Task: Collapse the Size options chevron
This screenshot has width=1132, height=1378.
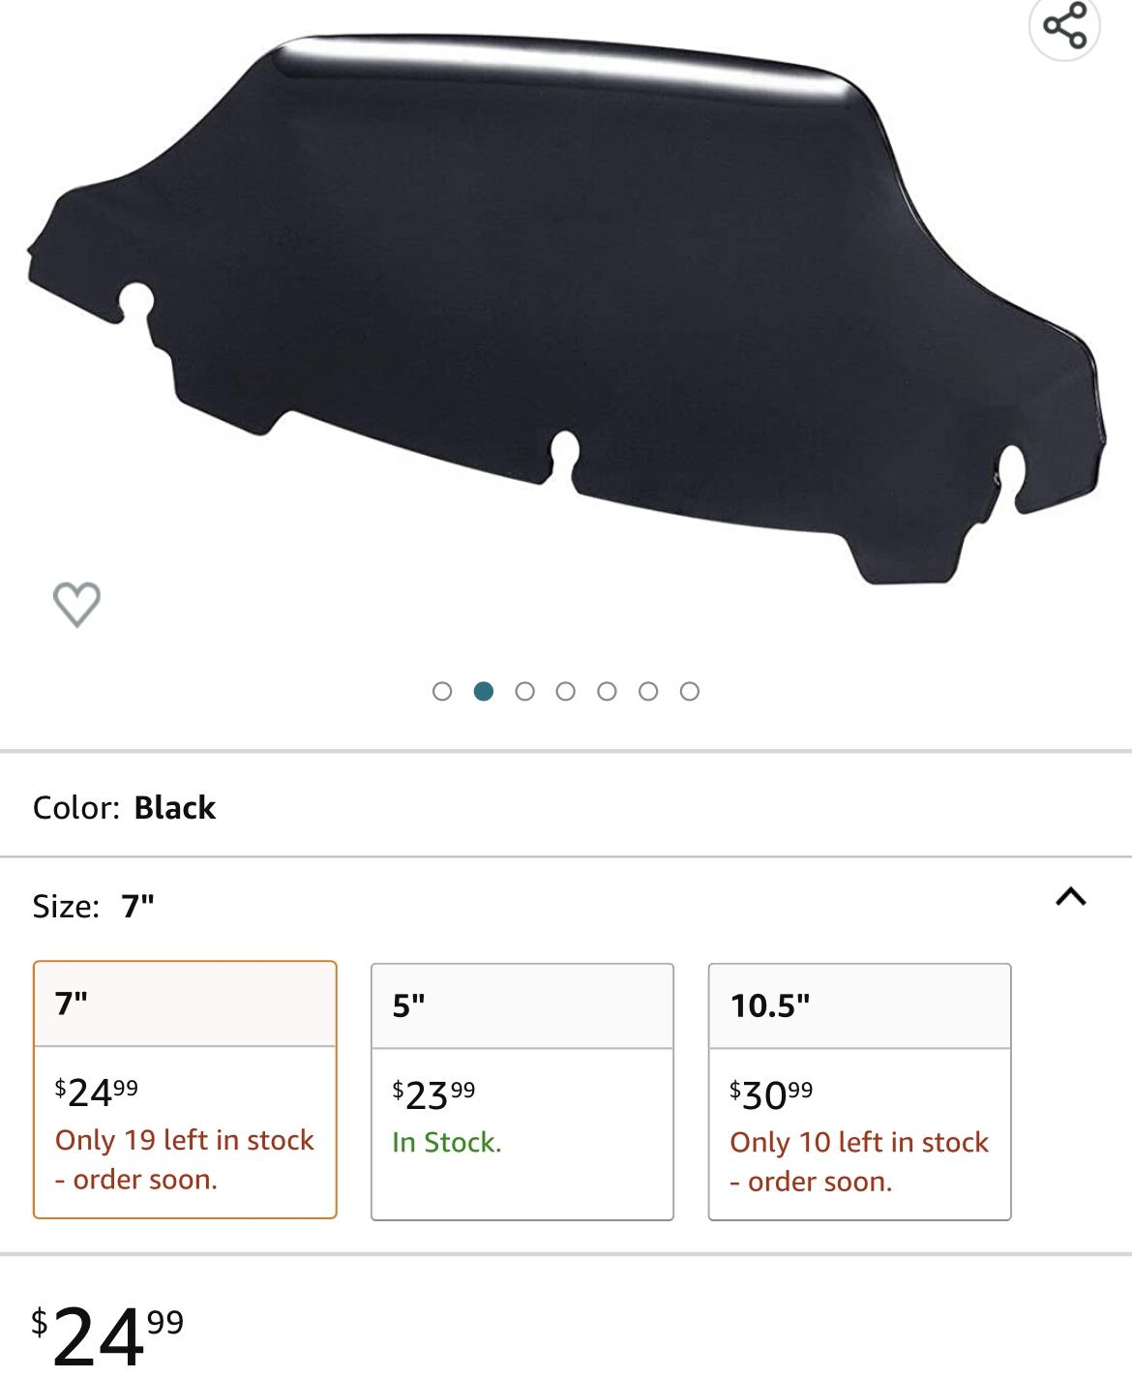Action: pyautogui.click(x=1070, y=897)
